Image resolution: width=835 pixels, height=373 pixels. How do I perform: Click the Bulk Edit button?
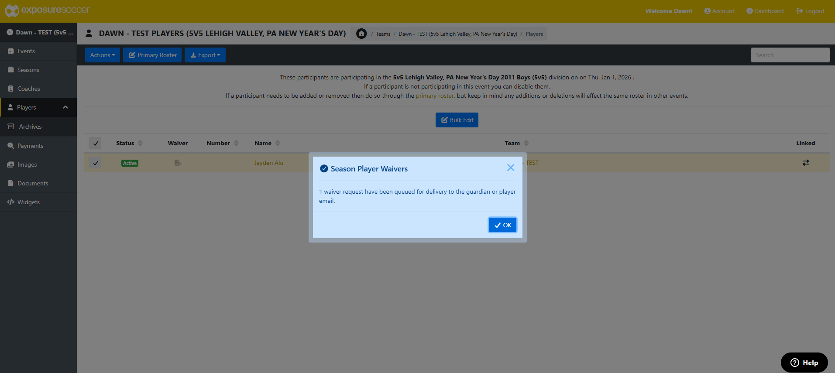click(457, 120)
